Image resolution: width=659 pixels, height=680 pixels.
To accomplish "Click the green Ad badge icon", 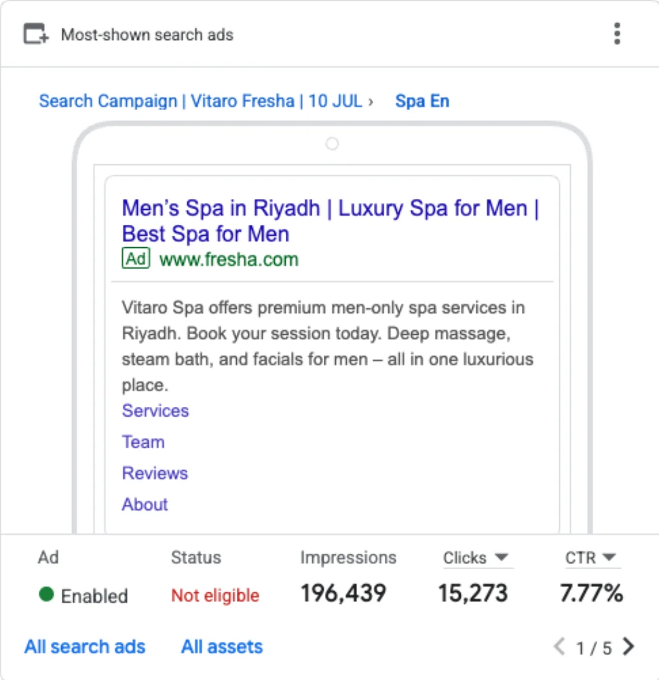I will (x=136, y=258).
